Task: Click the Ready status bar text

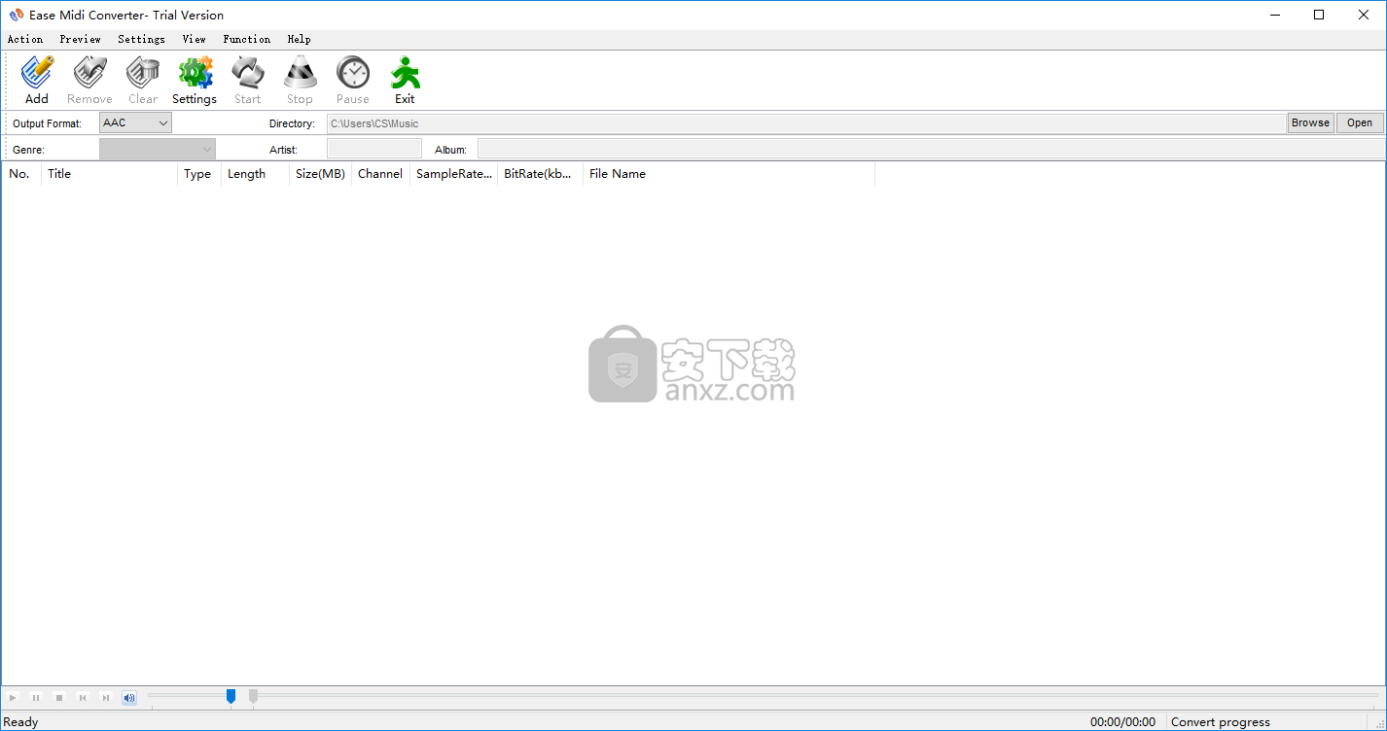Action: pos(21,722)
